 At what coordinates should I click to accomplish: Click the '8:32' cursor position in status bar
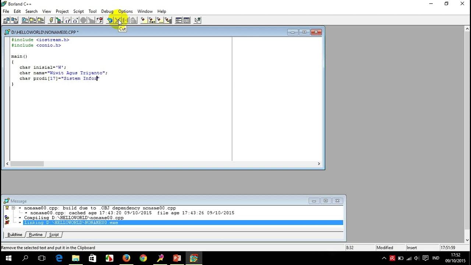pyautogui.click(x=350, y=248)
